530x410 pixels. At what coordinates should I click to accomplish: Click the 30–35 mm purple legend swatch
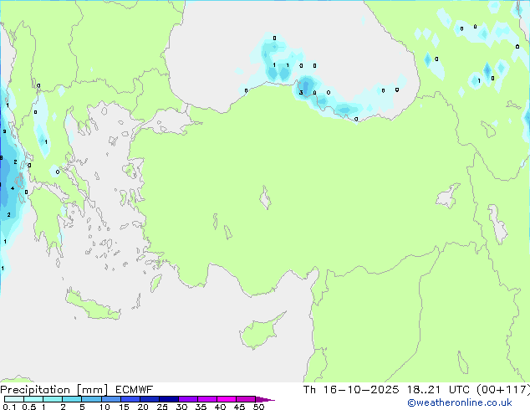coord(188,399)
